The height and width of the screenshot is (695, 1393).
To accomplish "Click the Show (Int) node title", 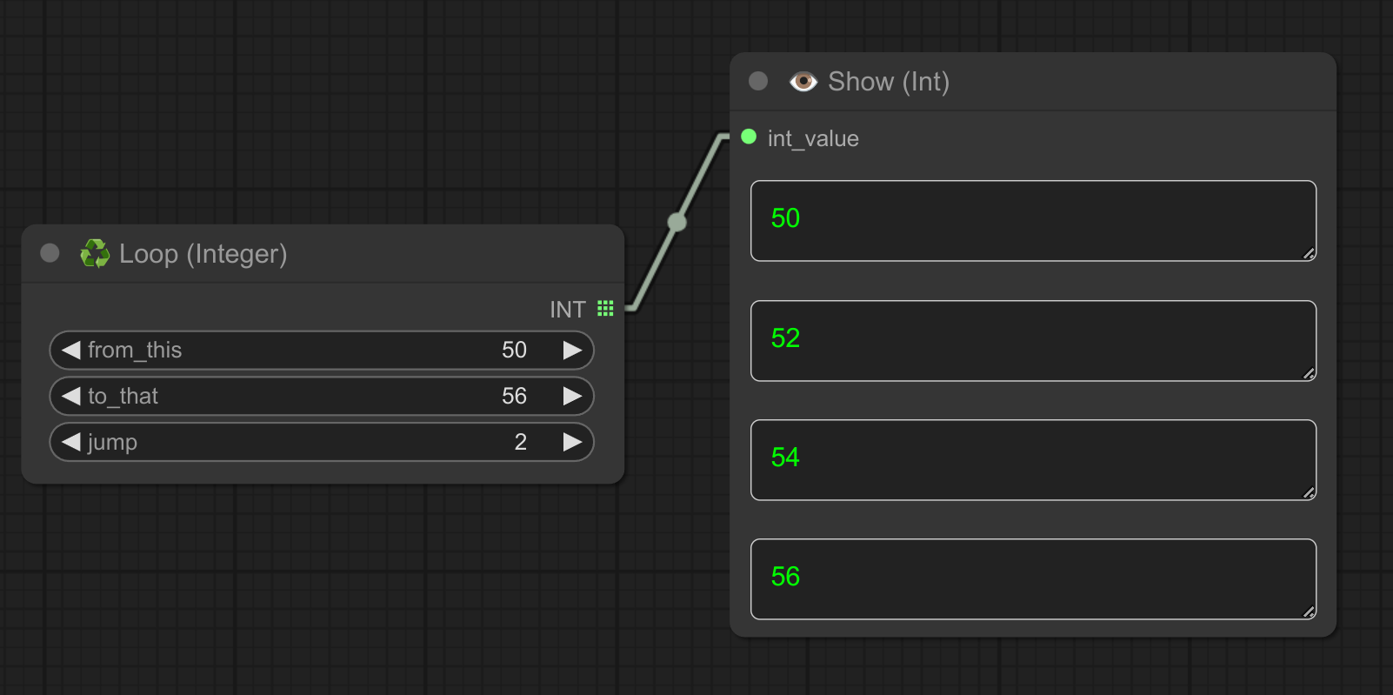I will [x=888, y=82].
